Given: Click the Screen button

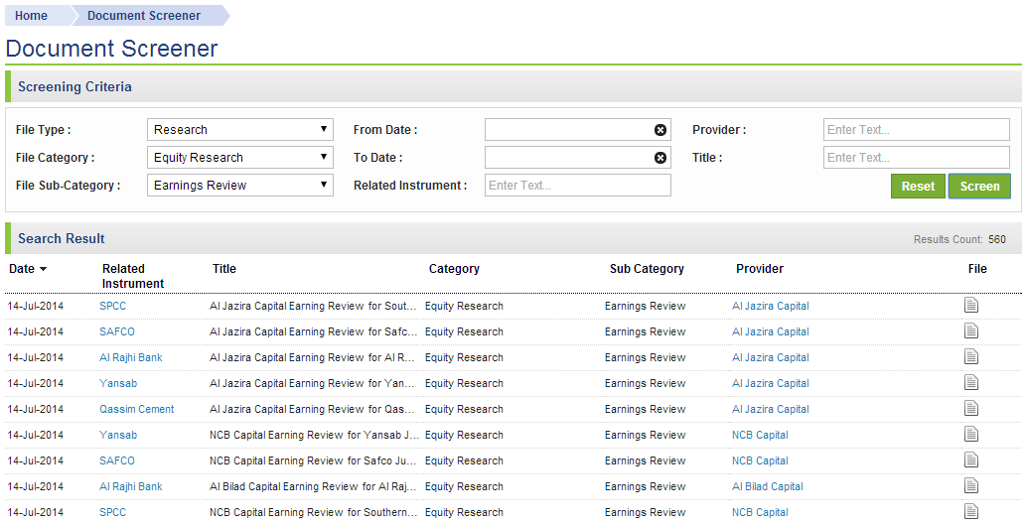Looking at the screenshot, I should pos(980,187).
